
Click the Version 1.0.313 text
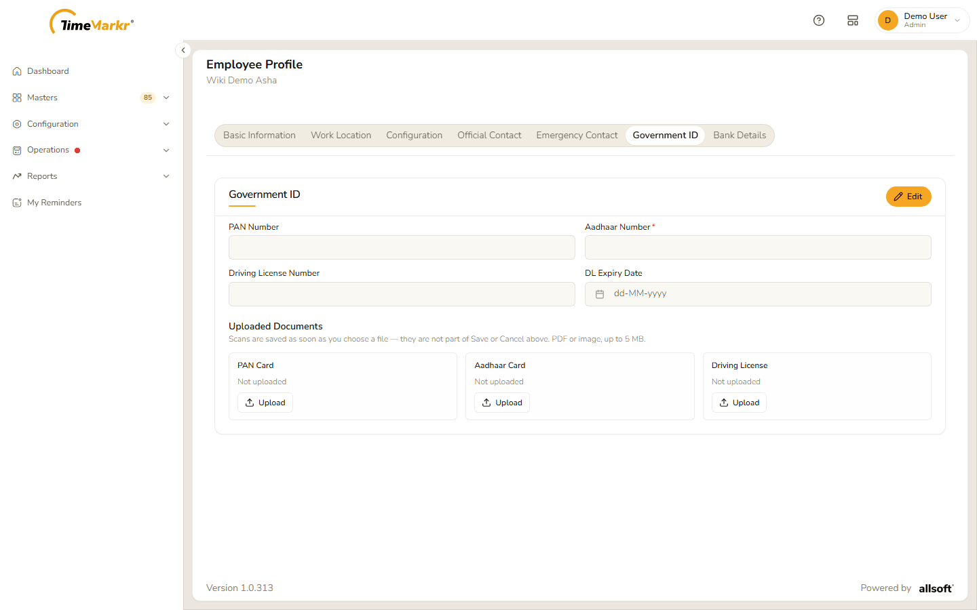[240, 588]
